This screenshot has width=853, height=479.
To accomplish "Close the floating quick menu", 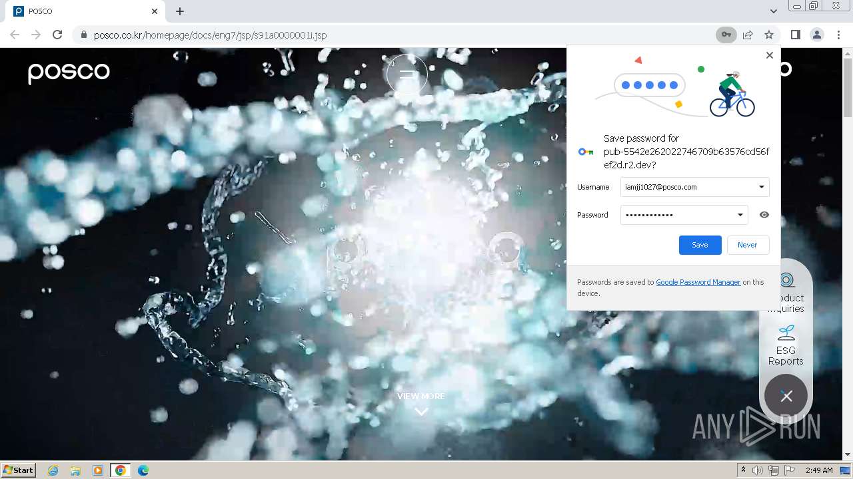I will [x=786, y=396].
